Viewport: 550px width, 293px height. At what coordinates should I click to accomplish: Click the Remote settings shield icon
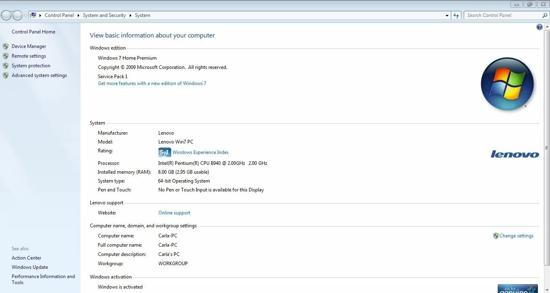pos(6,56)
